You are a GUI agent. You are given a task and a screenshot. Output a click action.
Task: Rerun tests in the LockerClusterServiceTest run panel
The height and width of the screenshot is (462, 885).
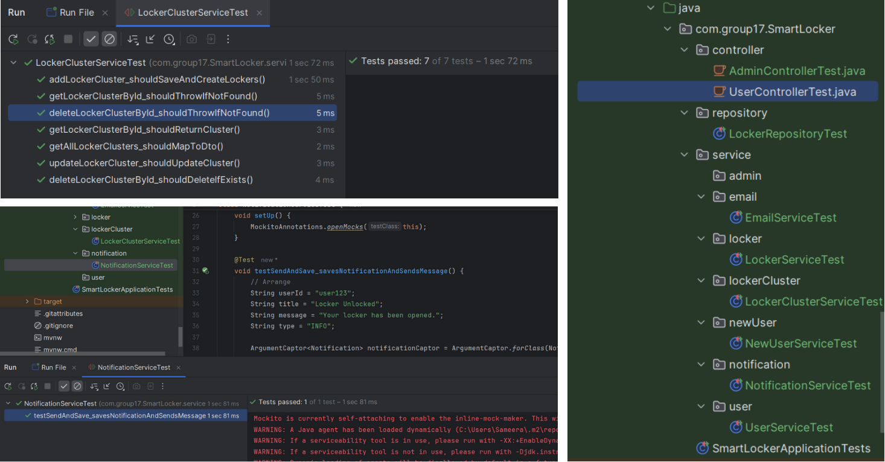(x=13, y=39)
